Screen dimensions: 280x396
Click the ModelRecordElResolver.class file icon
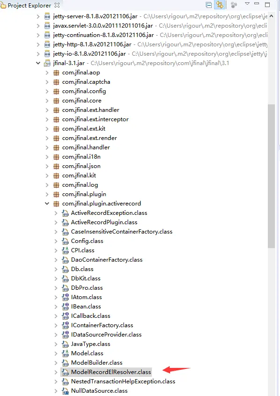pos(65,372)
